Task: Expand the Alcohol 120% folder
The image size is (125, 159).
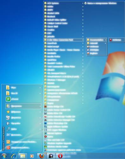Action: pos(64,13)
